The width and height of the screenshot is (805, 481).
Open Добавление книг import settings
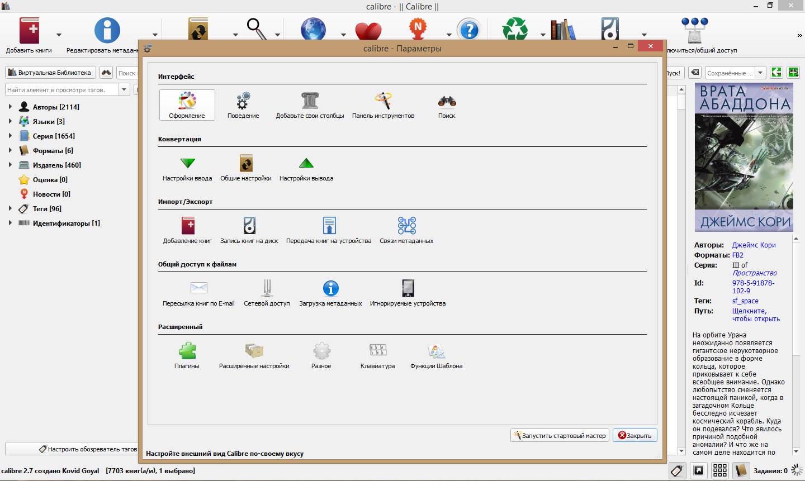[x=187, y=230]
